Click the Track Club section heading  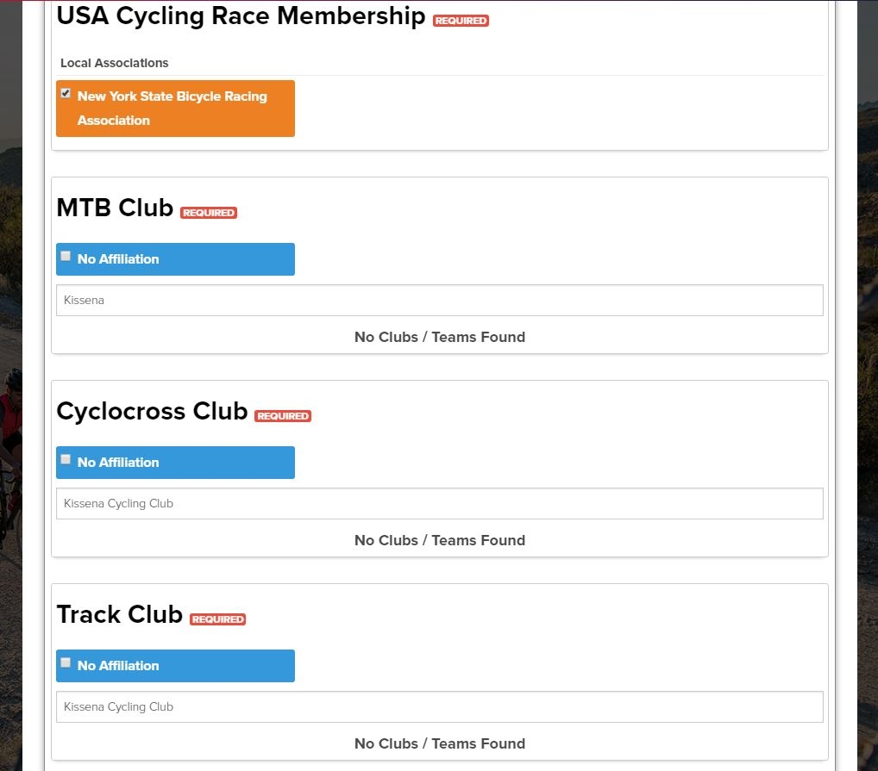[120, 614]
